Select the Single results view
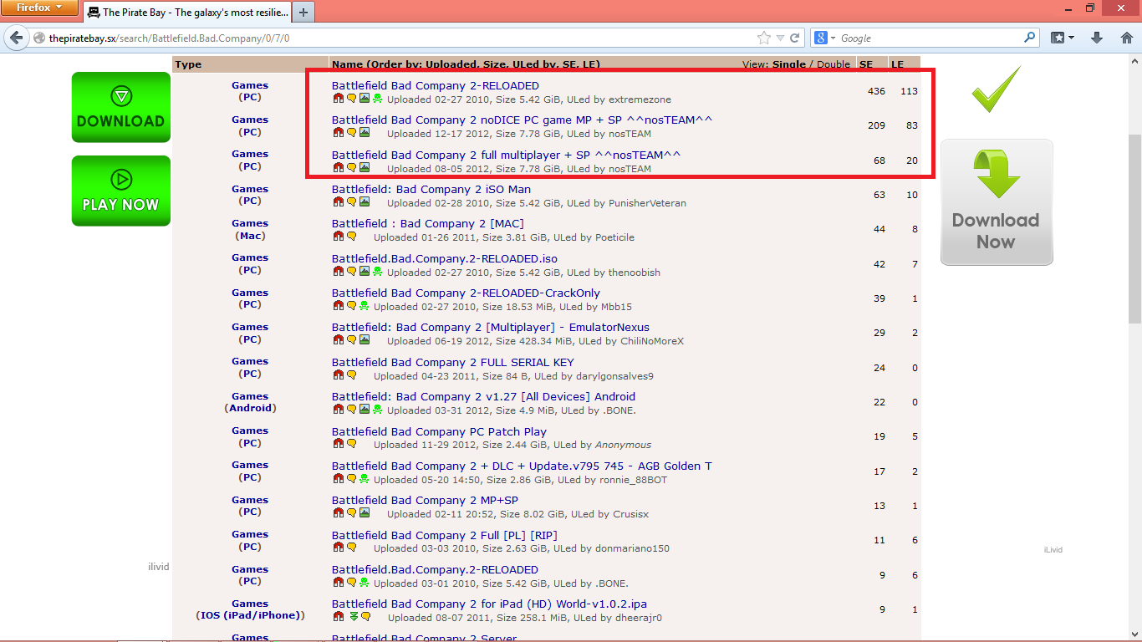This screenshot has width=1142, height=642. point(789,64)
